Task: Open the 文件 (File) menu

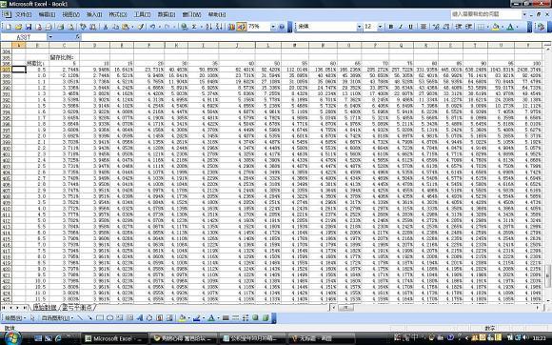Action: [23, 14]
